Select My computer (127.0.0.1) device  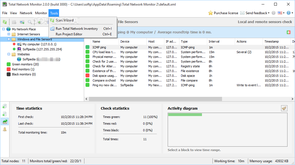pyautogui.click(x=39, y=44)
